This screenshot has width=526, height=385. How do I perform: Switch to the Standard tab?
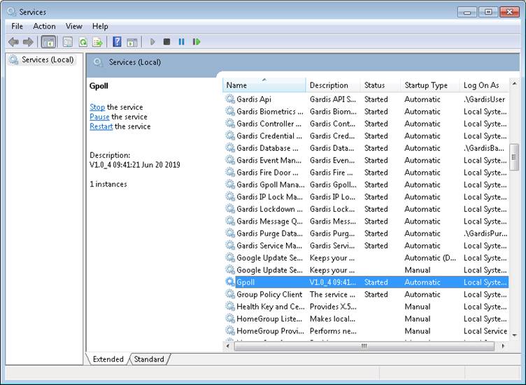149,359
